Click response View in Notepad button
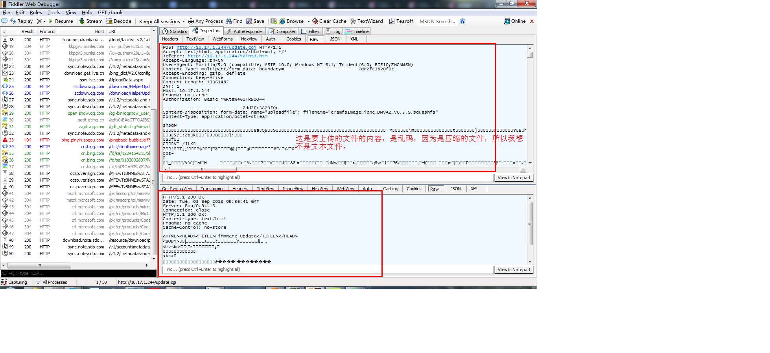This screenshot has height=353, width=770. pyautogui.click(x=514, y=270)
